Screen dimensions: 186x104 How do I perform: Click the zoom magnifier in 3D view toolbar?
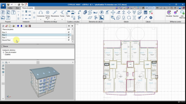coord(6,62)
